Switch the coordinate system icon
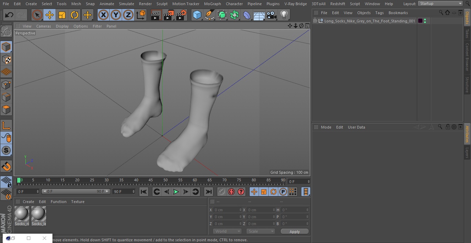The height and width of the screenshot is (243, 471). point(141,15)
